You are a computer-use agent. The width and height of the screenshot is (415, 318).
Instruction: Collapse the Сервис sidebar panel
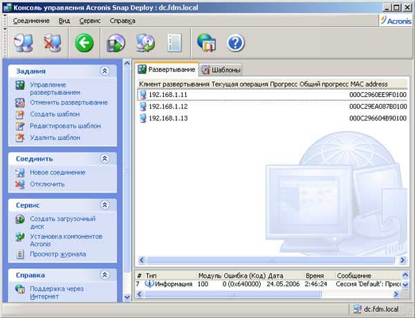[105, 205]
